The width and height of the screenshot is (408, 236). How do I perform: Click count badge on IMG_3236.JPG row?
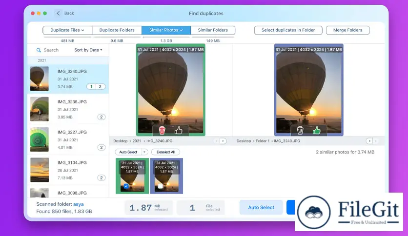(x=102, y=117)
